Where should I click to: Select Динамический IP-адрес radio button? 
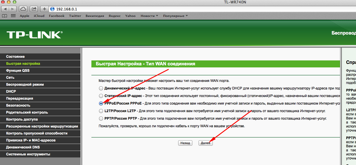click(x=101, y=88)
